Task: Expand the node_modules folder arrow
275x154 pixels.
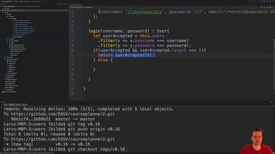Action: pyautogui.click(x=3, y=10)
